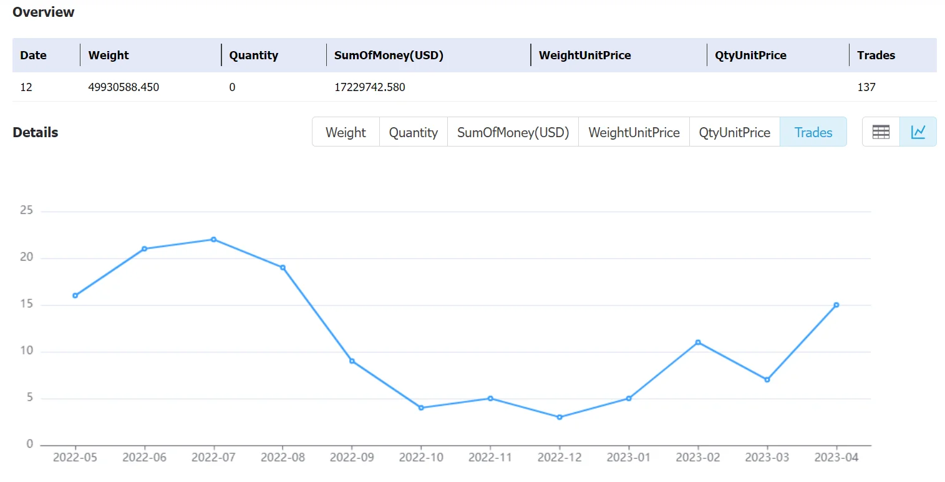Screen dimensions: 945x482
Task: Click the Details heading
Action: point(35,132)
